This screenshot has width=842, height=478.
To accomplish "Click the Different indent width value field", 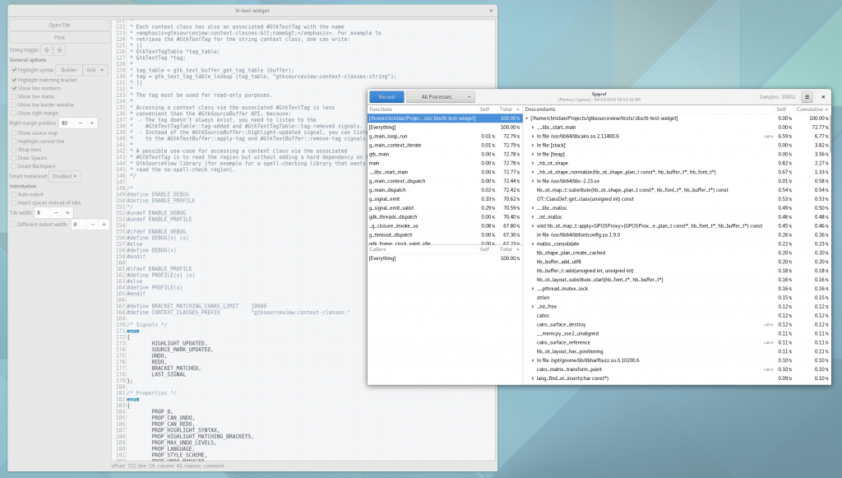I will 78,225.
